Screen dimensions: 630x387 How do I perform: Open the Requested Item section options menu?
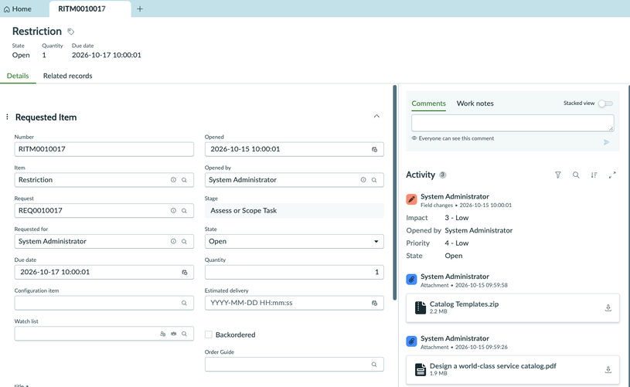7,117
